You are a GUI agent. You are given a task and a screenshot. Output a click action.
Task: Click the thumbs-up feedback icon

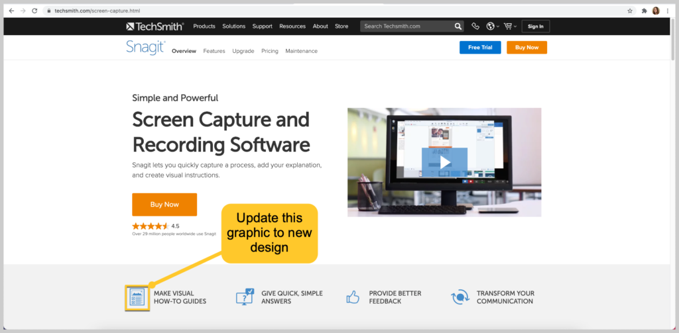(353, 297)
